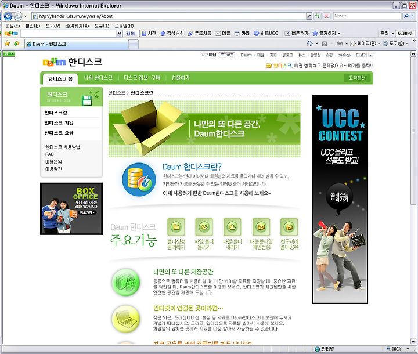Open 한디스크 가입 in the sidebar
The width and height of the screenshot is (418, 354).
tap(59, 123)
